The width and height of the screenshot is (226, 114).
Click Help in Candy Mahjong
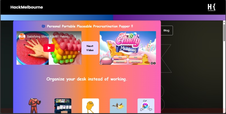(135, 58)
